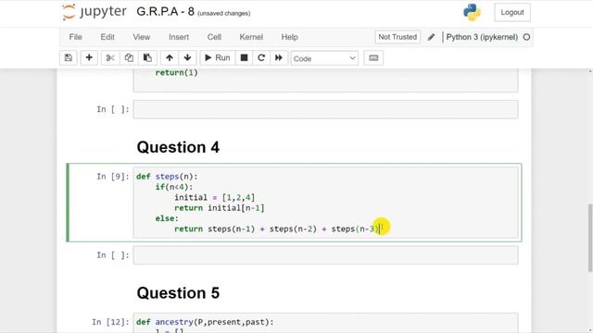The width and height of the screenshot is (593, 333).
Task: Open the Help menu
Action: [x=289, y=37]
